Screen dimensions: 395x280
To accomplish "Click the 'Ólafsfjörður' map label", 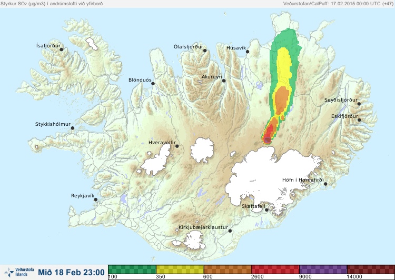I will (x=189, y=47).
